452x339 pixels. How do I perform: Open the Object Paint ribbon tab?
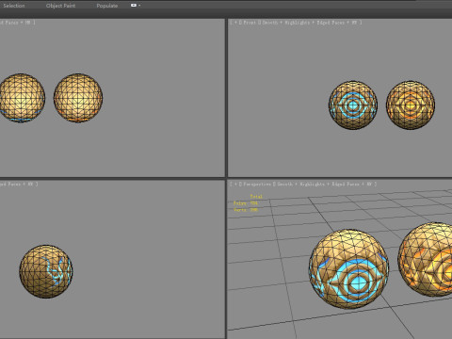pyautogui.click(x=60, y=6)
